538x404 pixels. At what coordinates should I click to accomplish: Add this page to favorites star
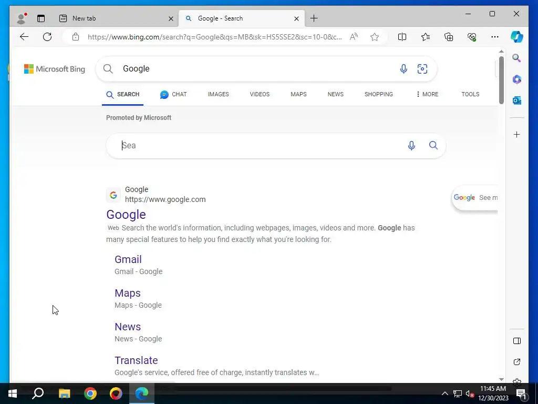[x=374, y=37]
